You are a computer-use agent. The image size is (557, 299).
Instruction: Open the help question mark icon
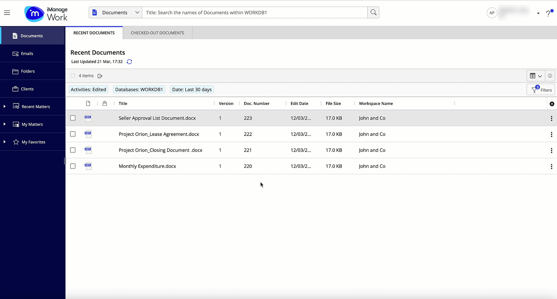click(x=549, y=13)
